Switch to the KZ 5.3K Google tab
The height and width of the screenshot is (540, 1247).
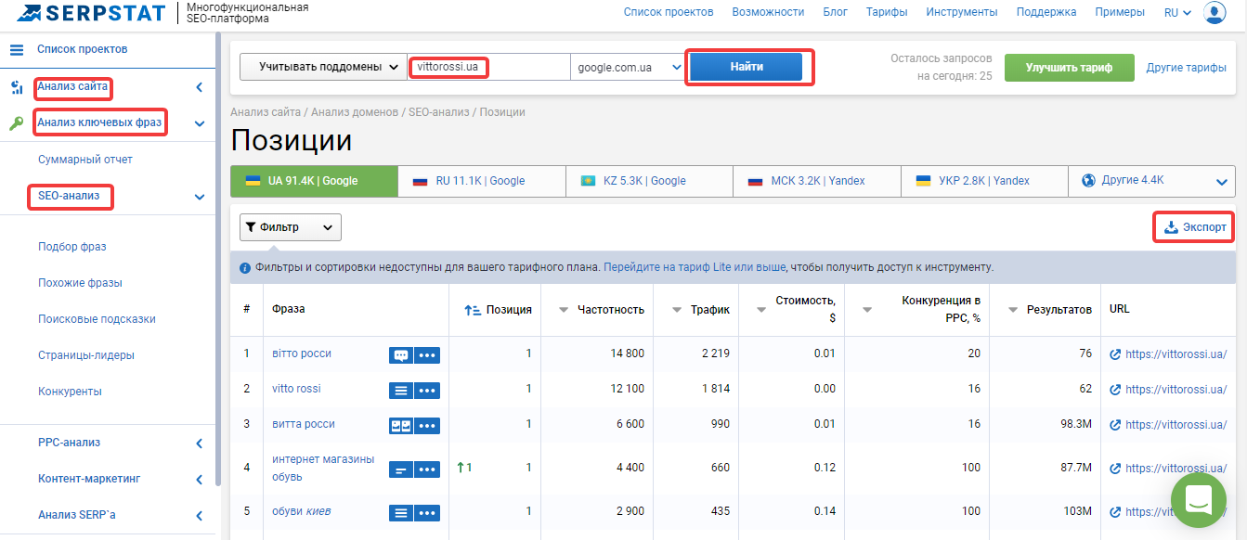649,181
